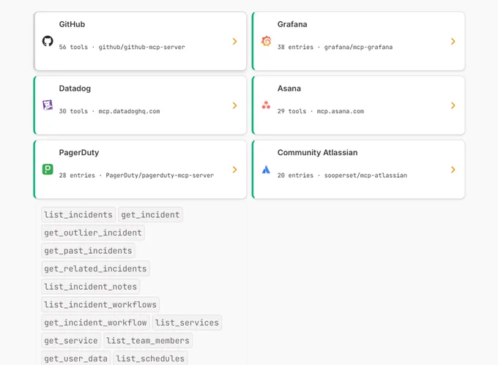The height and width of the screenshot is (365, 498).
Task: Select the list_team_members tool tag
Action: click(x=148, y=341)
